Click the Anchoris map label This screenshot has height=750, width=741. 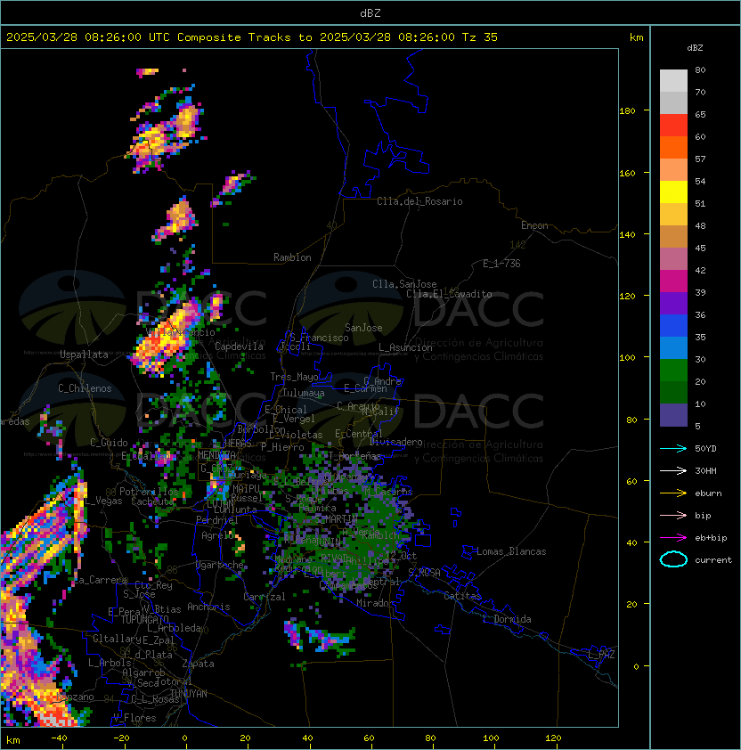point(208,607)
